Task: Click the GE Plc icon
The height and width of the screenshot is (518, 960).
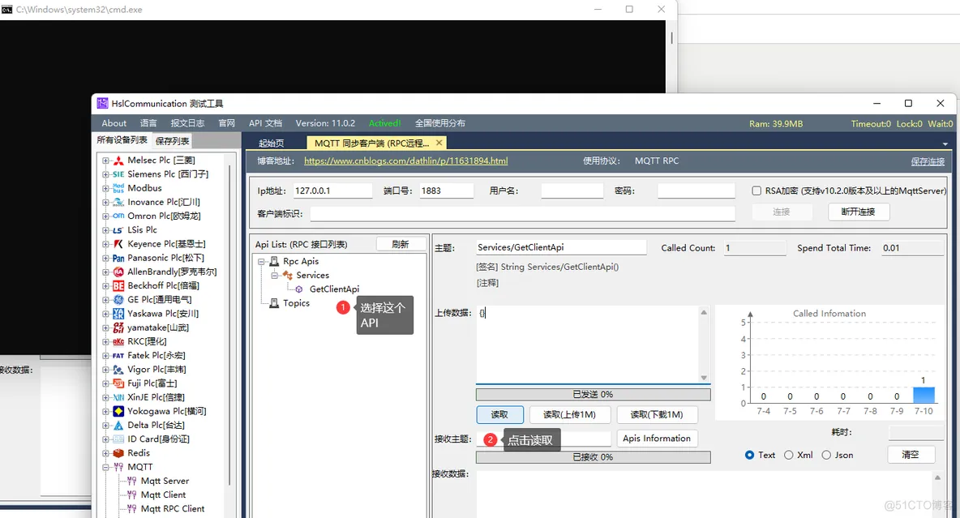Action: (118, 300)
